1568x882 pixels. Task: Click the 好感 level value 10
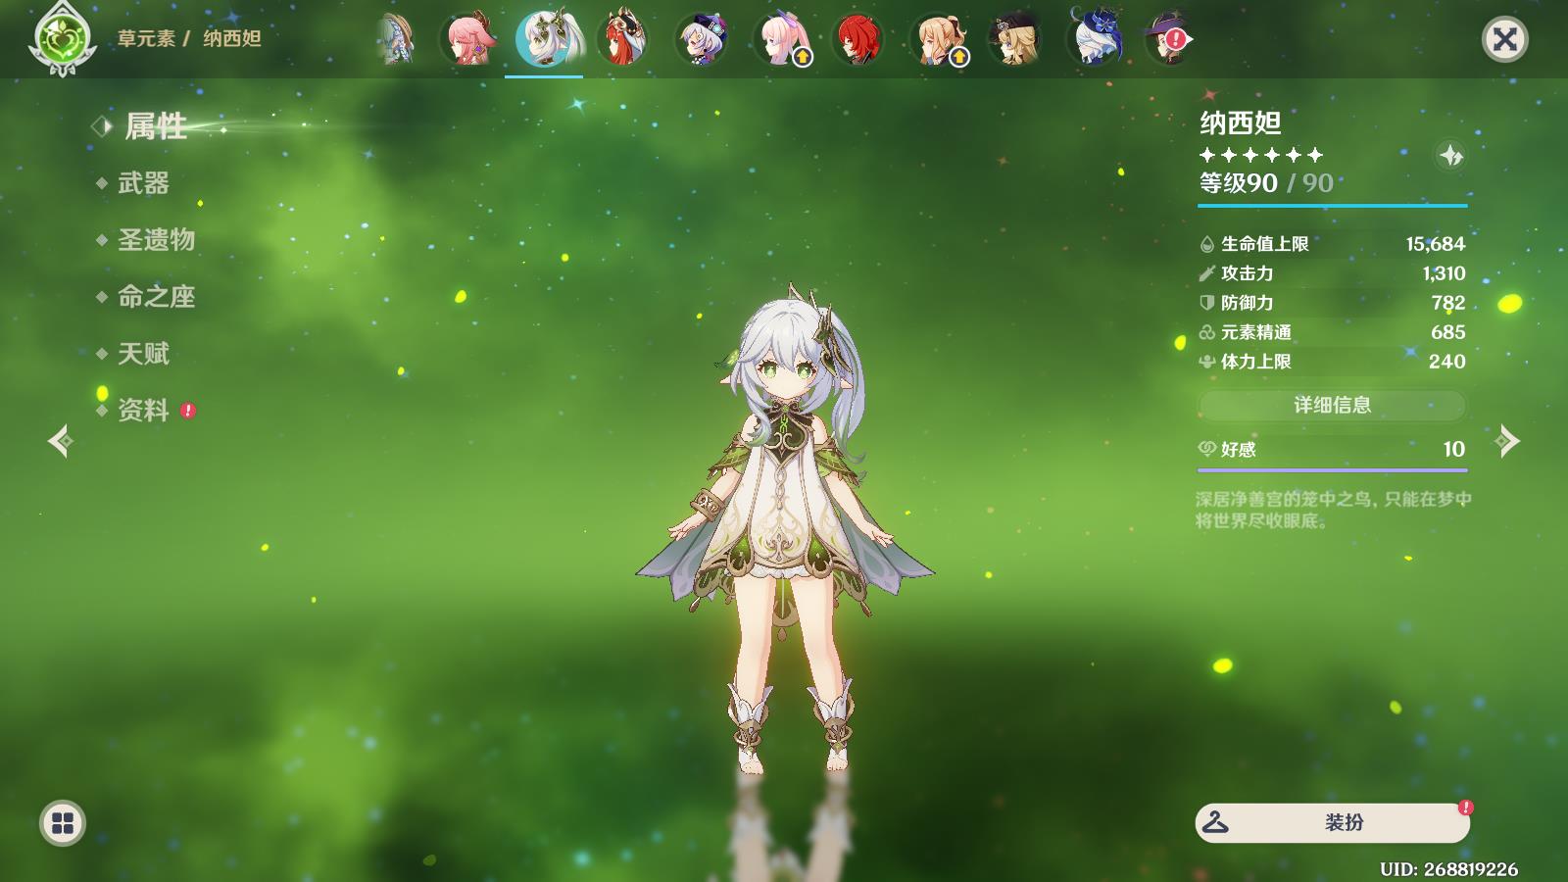point(1453,449)
